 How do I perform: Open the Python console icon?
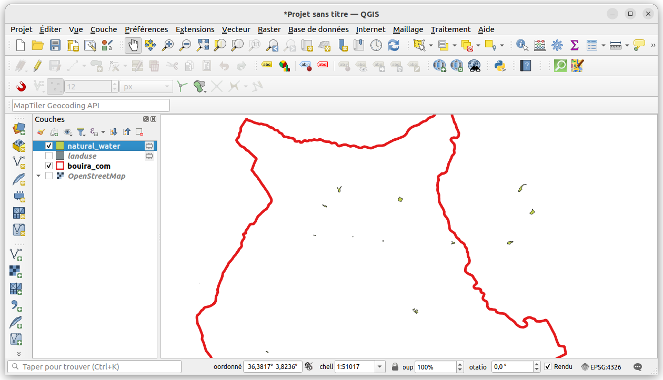[500, 66]
